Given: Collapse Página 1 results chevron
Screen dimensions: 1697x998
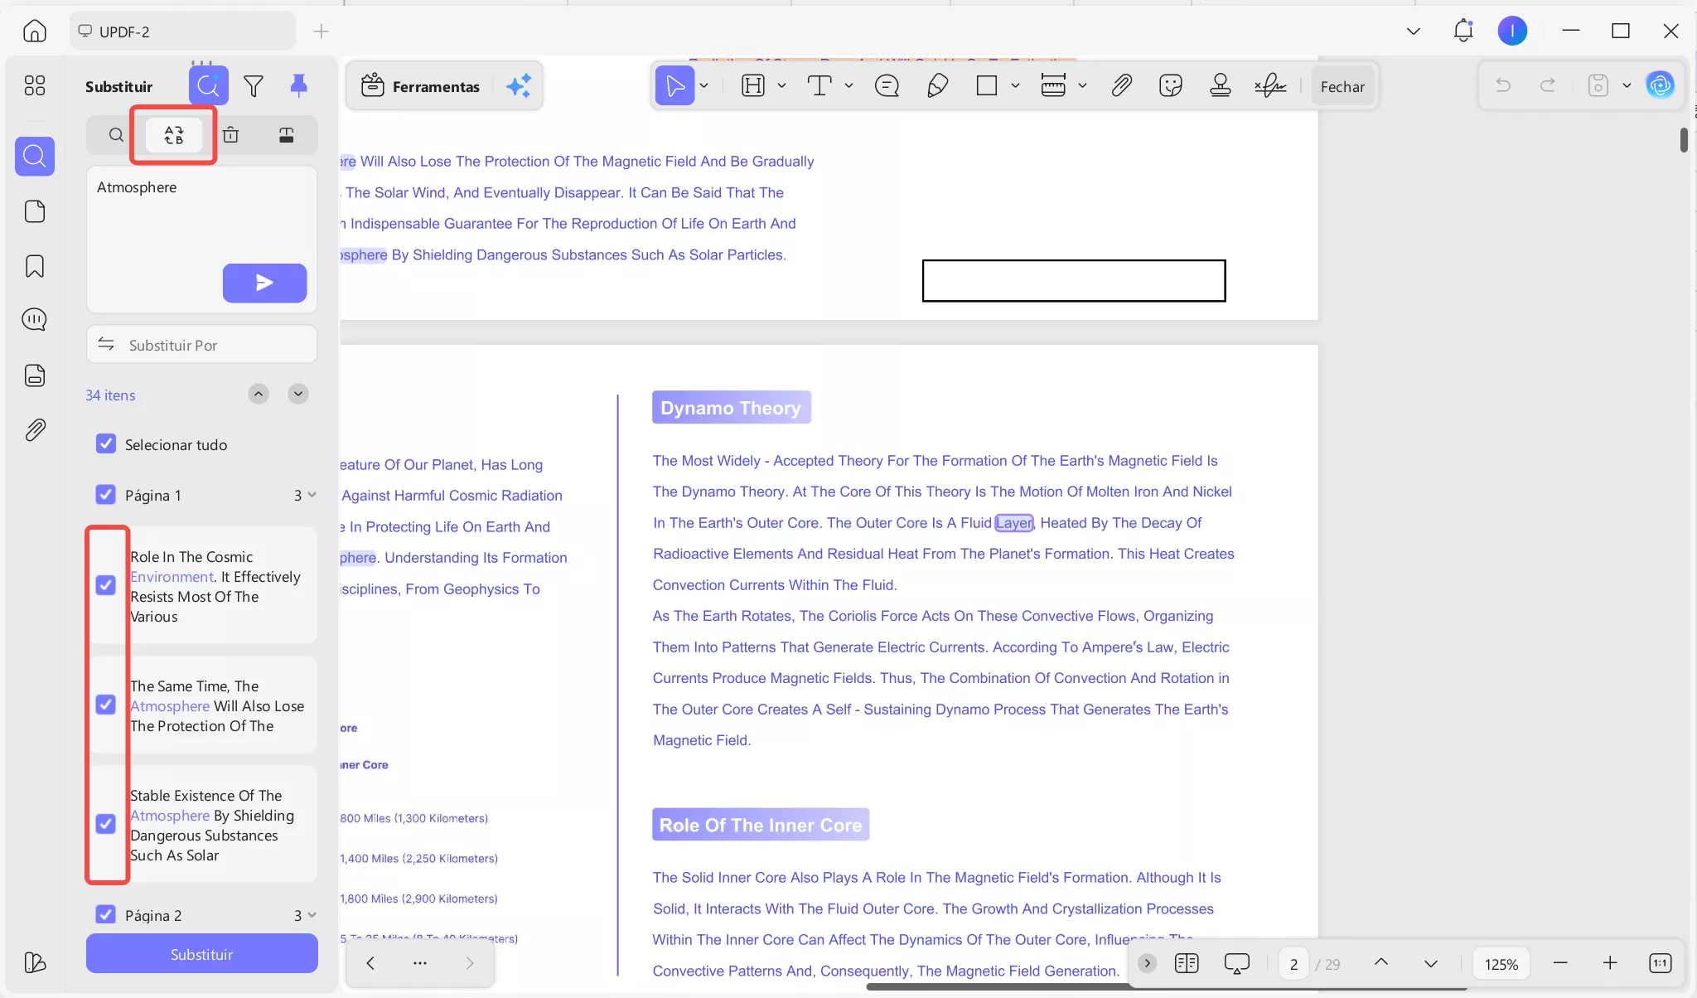Looking at the screenshot, I should [x=312, y=495].
